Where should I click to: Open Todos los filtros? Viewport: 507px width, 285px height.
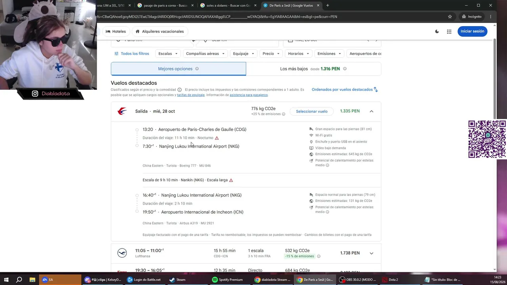click(x=132, y=53)
